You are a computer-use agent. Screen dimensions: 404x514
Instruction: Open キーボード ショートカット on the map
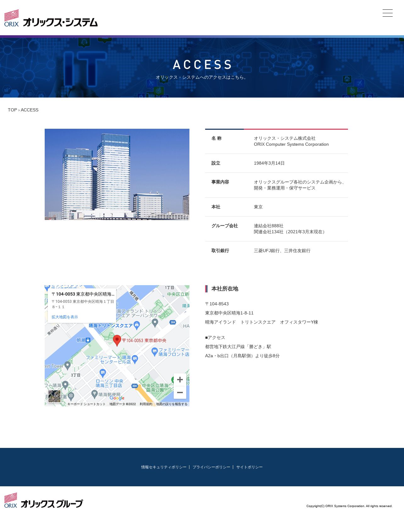[x=86, y=404]
